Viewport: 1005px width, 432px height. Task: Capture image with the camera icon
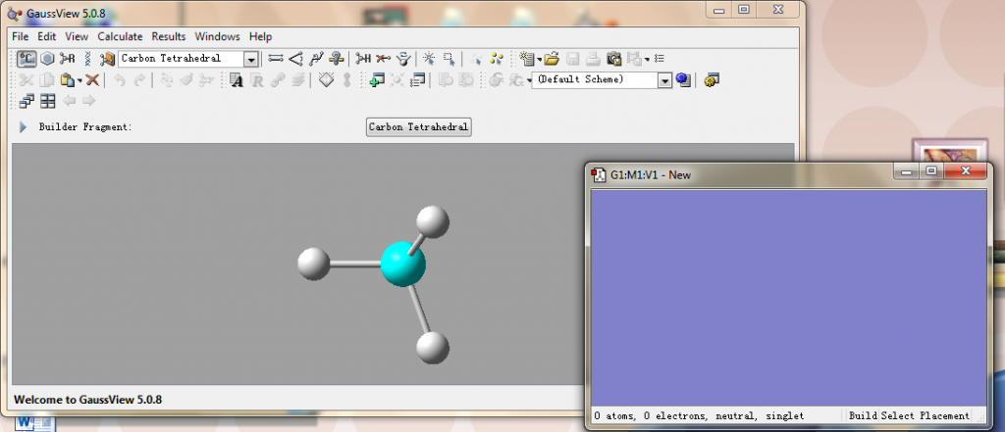614,59
